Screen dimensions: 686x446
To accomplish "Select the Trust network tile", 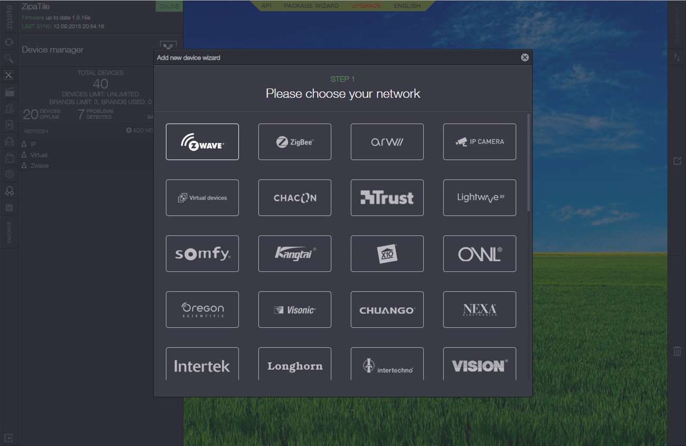I will tap(387, 197).
